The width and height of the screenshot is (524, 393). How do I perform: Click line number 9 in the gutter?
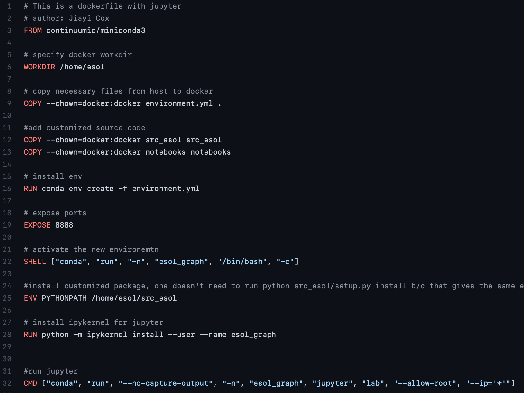[x=9, y=103]
